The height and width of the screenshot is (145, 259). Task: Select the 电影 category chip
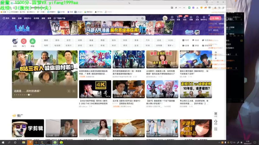[x=46, y=45]
